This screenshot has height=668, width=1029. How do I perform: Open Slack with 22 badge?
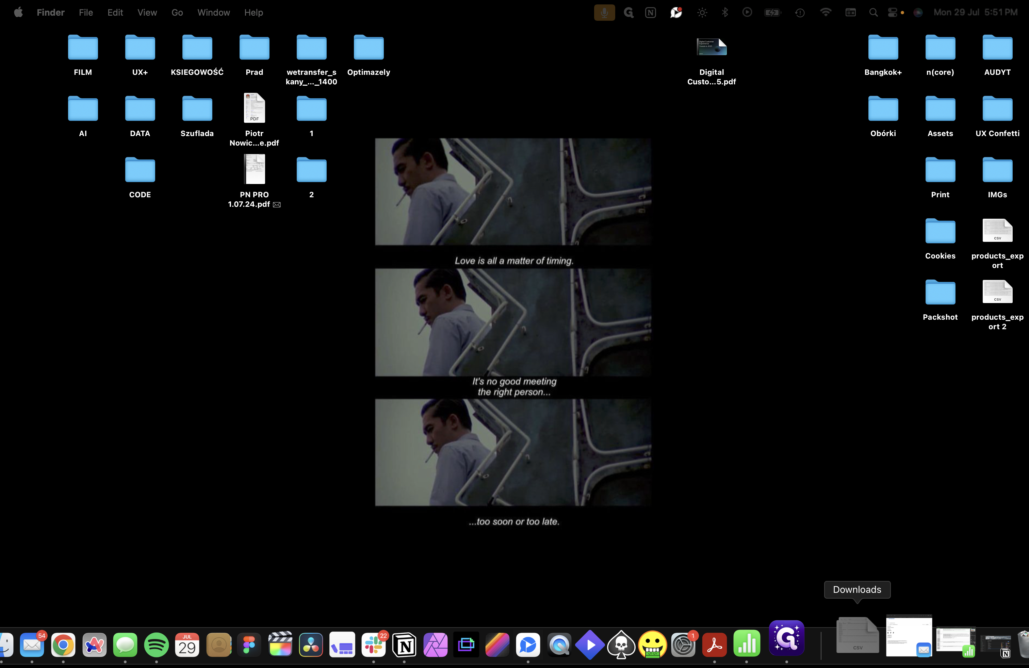pyautogui.click(x=374, y=645)
